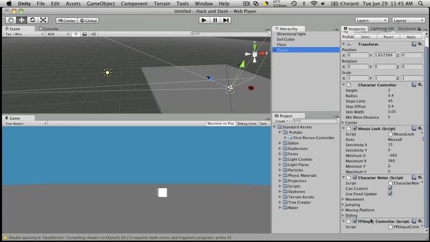This screenshot has height=242, width=430.
Task: Open the Layout dropdown
Action: [408, 20]
